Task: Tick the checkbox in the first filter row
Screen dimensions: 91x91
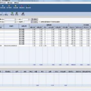Action: (x=18, y=19)
